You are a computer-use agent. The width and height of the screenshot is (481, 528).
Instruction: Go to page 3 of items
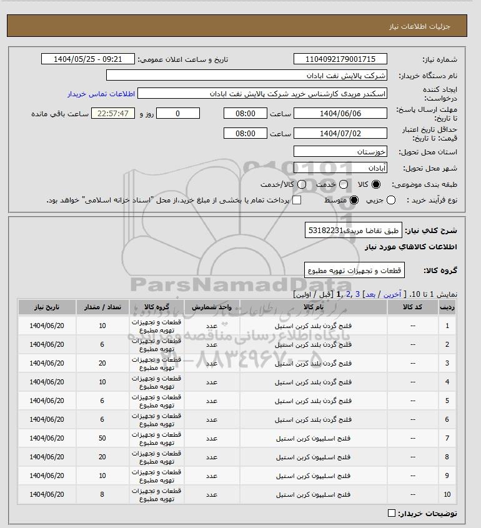click(357, 294)
